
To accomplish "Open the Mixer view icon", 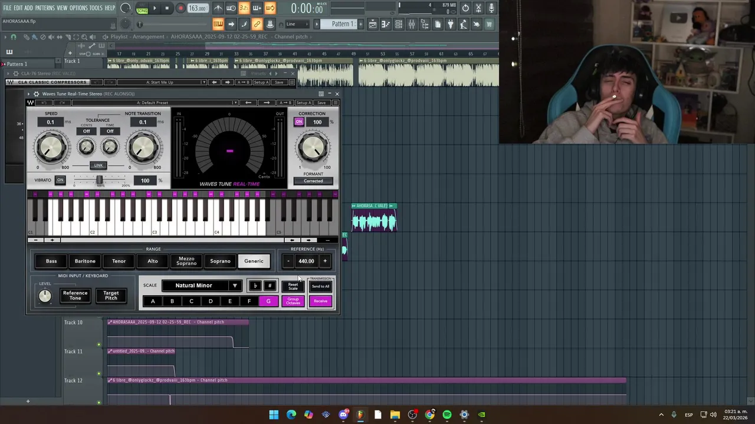I will 412,24.
